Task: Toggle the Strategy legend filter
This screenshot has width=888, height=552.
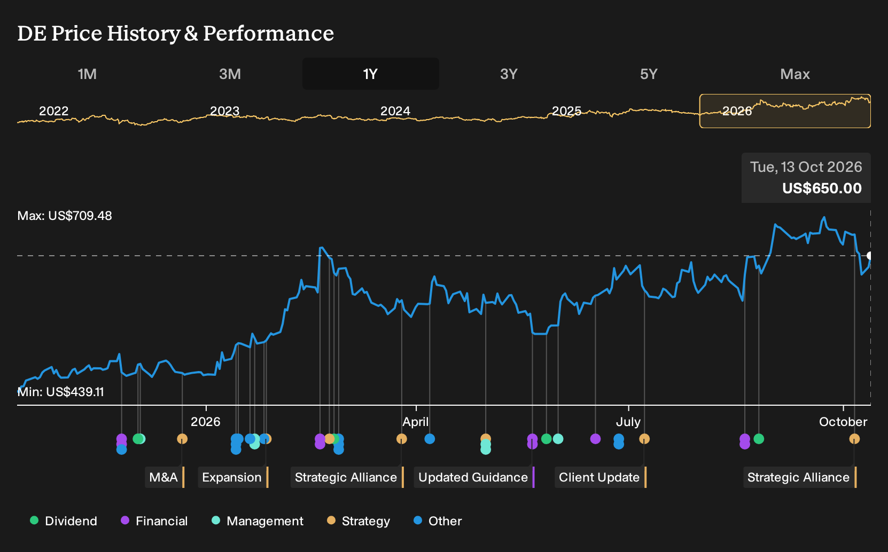Action: (x=359, y=521)
